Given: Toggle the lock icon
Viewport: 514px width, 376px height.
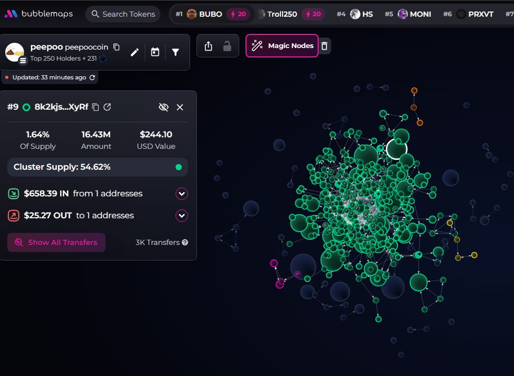Looking at the screenshot, I should 227,46.
